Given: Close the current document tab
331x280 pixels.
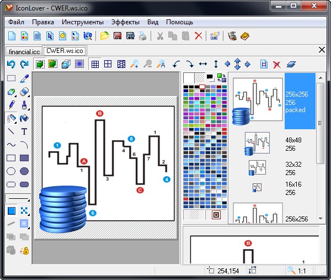Looking at the screenshot, I should pyautogui.click(x=322, y=50).
